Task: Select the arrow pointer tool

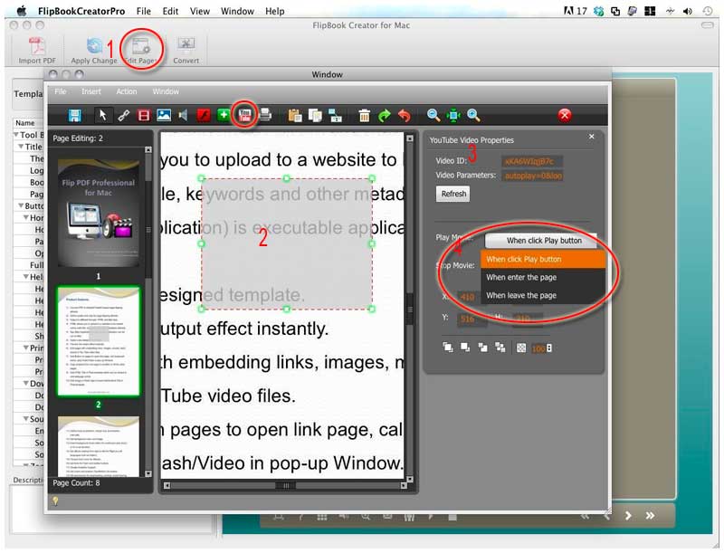Action: (x=102, y=115)
